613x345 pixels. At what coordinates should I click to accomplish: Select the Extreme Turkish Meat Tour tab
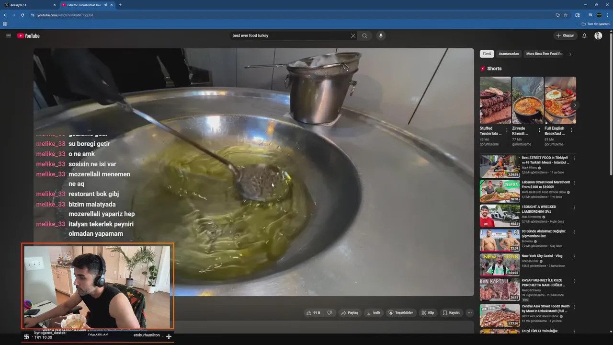(84, 5)
